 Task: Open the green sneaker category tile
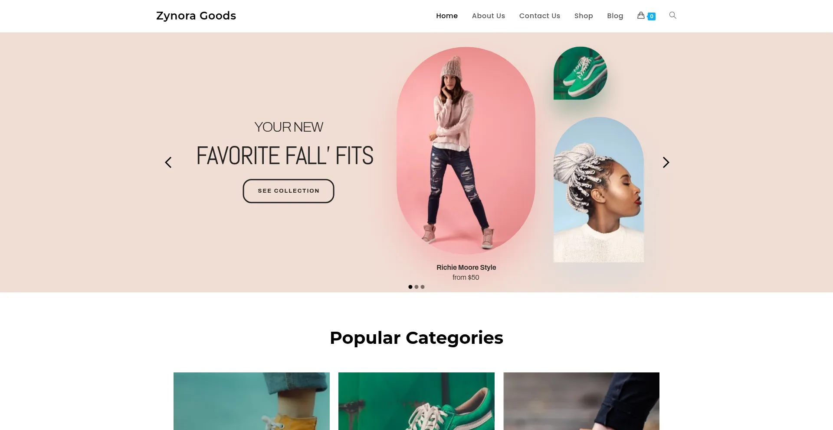coord(416,401)
